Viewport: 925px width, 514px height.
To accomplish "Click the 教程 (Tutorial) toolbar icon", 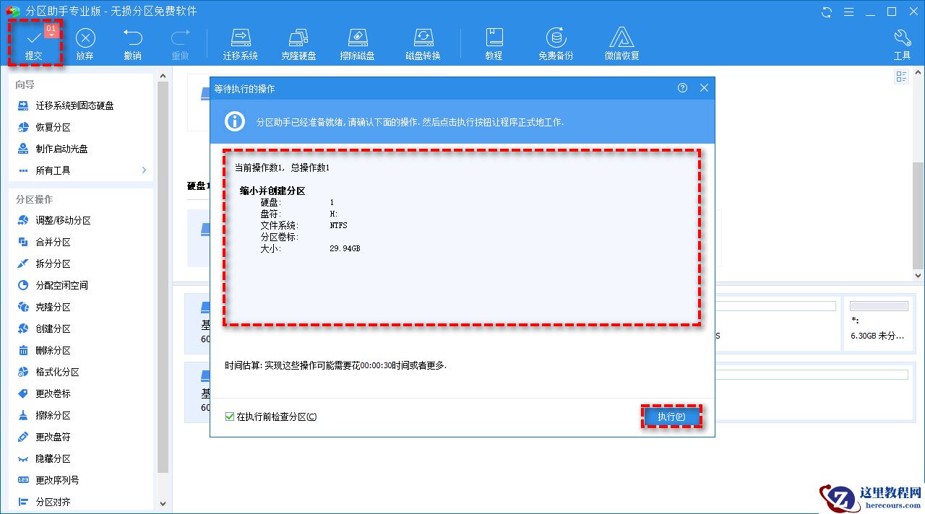I will coord(494,42).
